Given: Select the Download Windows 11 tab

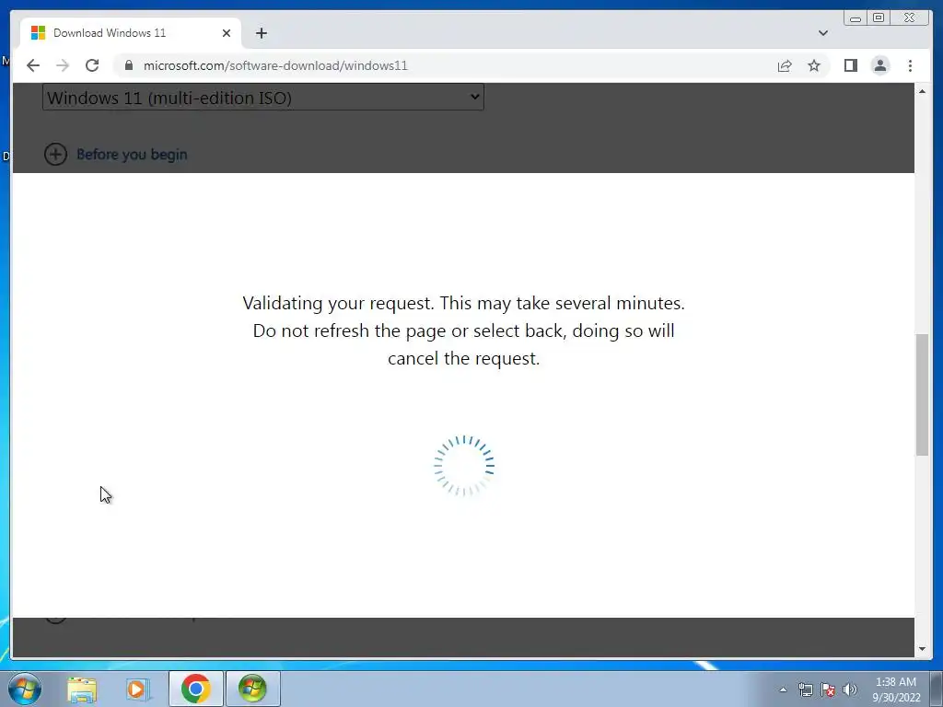Looking at the screenshot, I should pyautogui.click(x=131, y=33).
